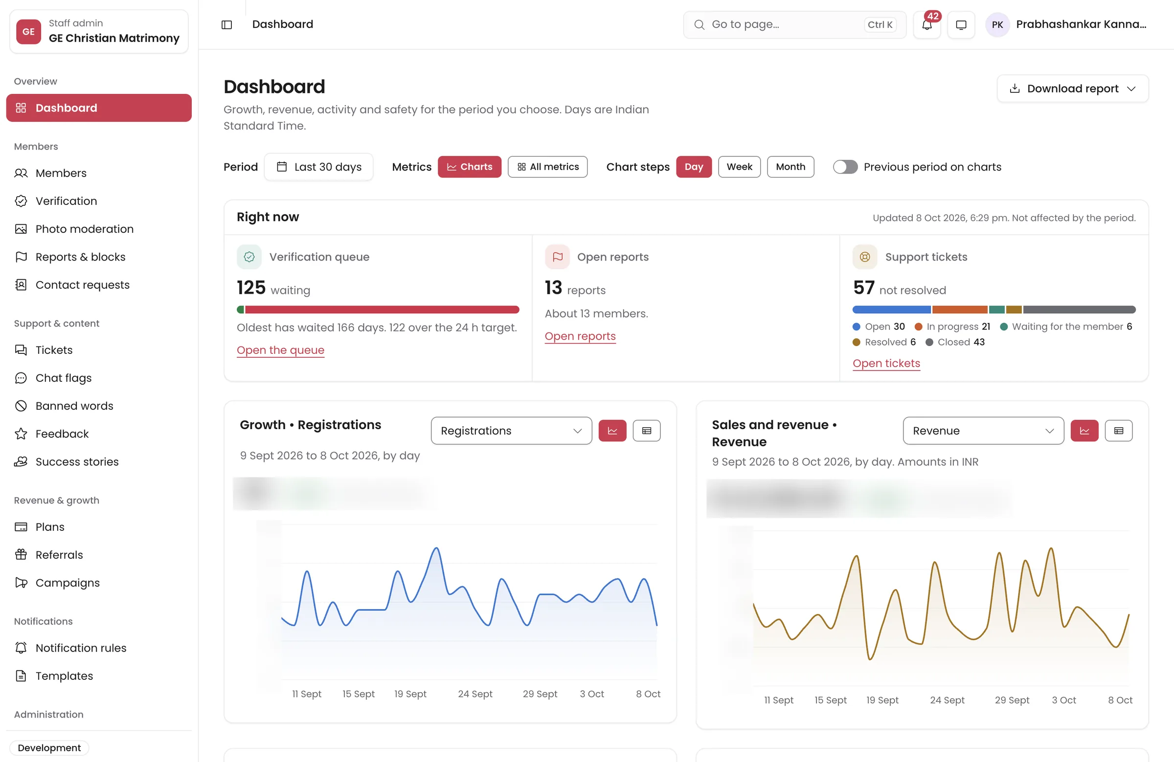
Task: Open Plans under Revenue & growth
Action: coord(99,527)
